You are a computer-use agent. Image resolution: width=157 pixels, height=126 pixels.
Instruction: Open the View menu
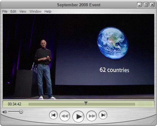click(23, 11)
